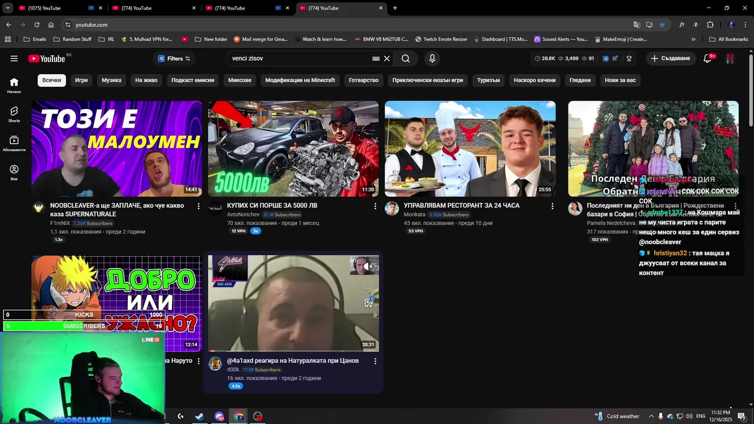This screenshot has height=424, width=754.
Task: Open the Вие (You) sidebar icon
Action: click(x=14, y=172)
